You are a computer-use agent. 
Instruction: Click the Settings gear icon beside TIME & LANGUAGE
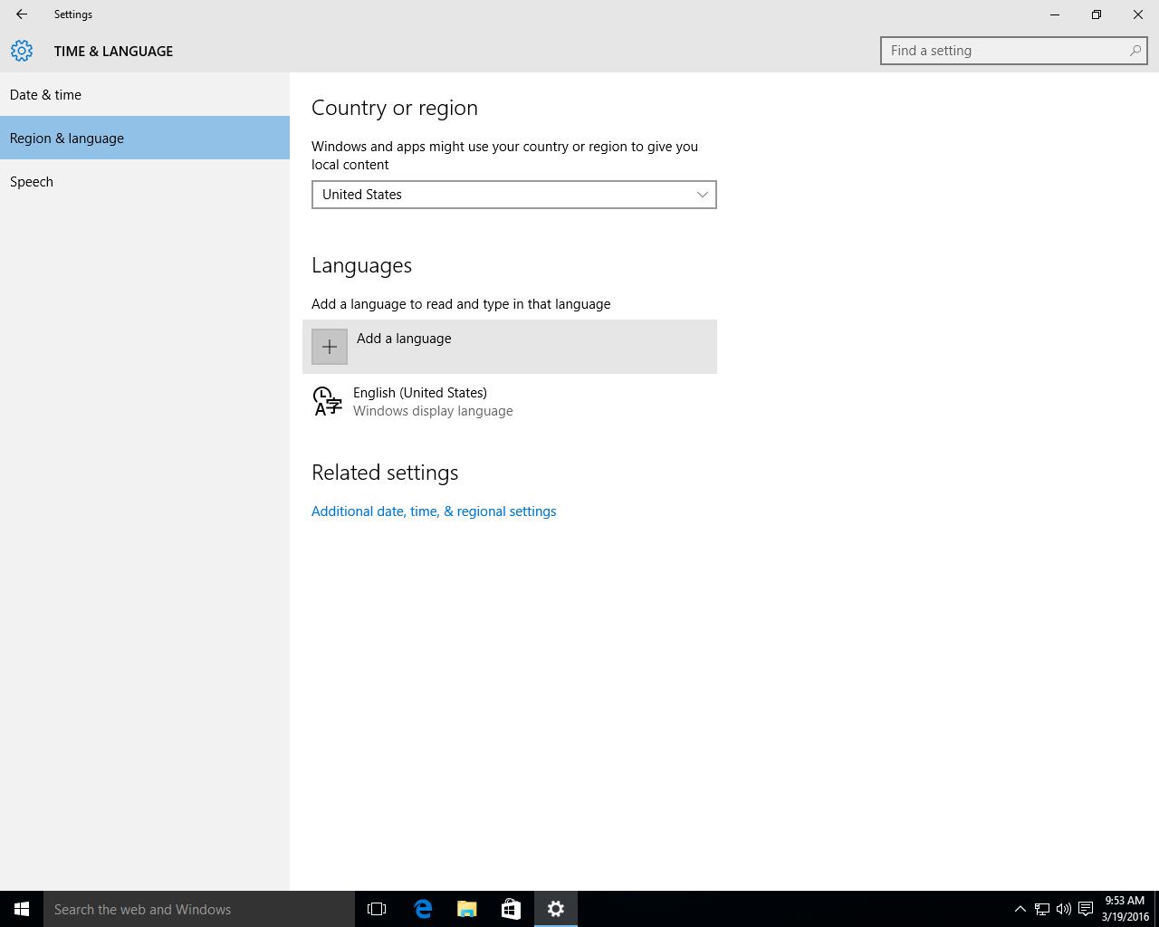coord(22,51)
